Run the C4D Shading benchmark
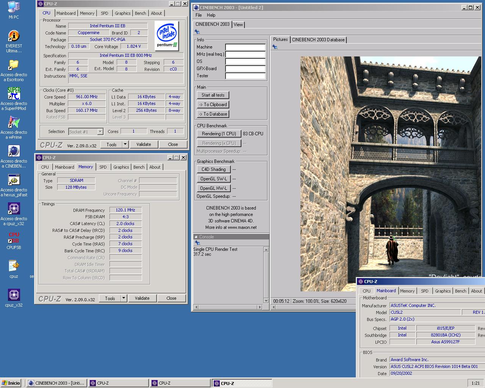The image size is (485, 388). pos(214,169)
